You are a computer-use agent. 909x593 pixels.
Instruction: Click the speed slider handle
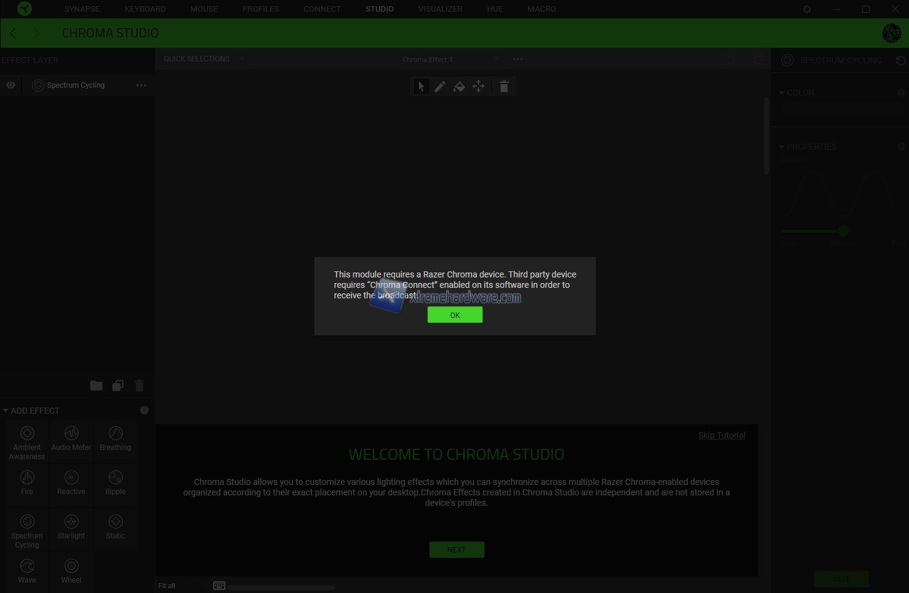point(843,231)
